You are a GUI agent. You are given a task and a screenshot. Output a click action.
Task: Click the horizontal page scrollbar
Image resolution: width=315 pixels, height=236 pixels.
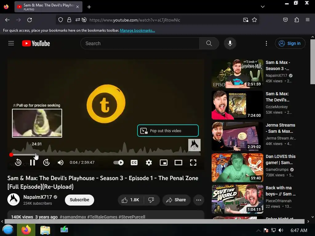click(154, 221)
